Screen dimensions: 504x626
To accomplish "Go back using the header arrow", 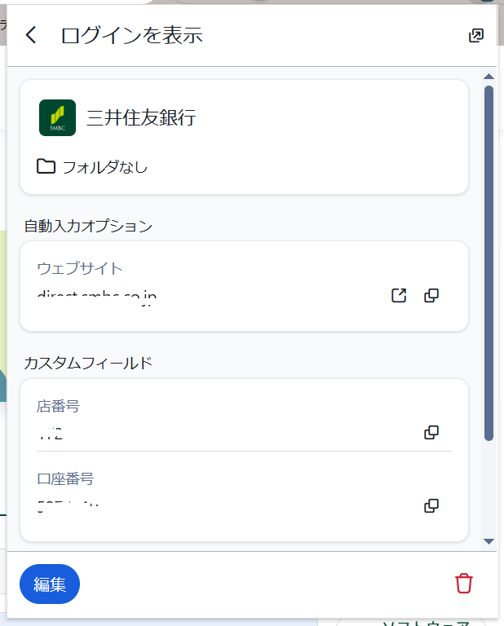I will coord(31,35).
